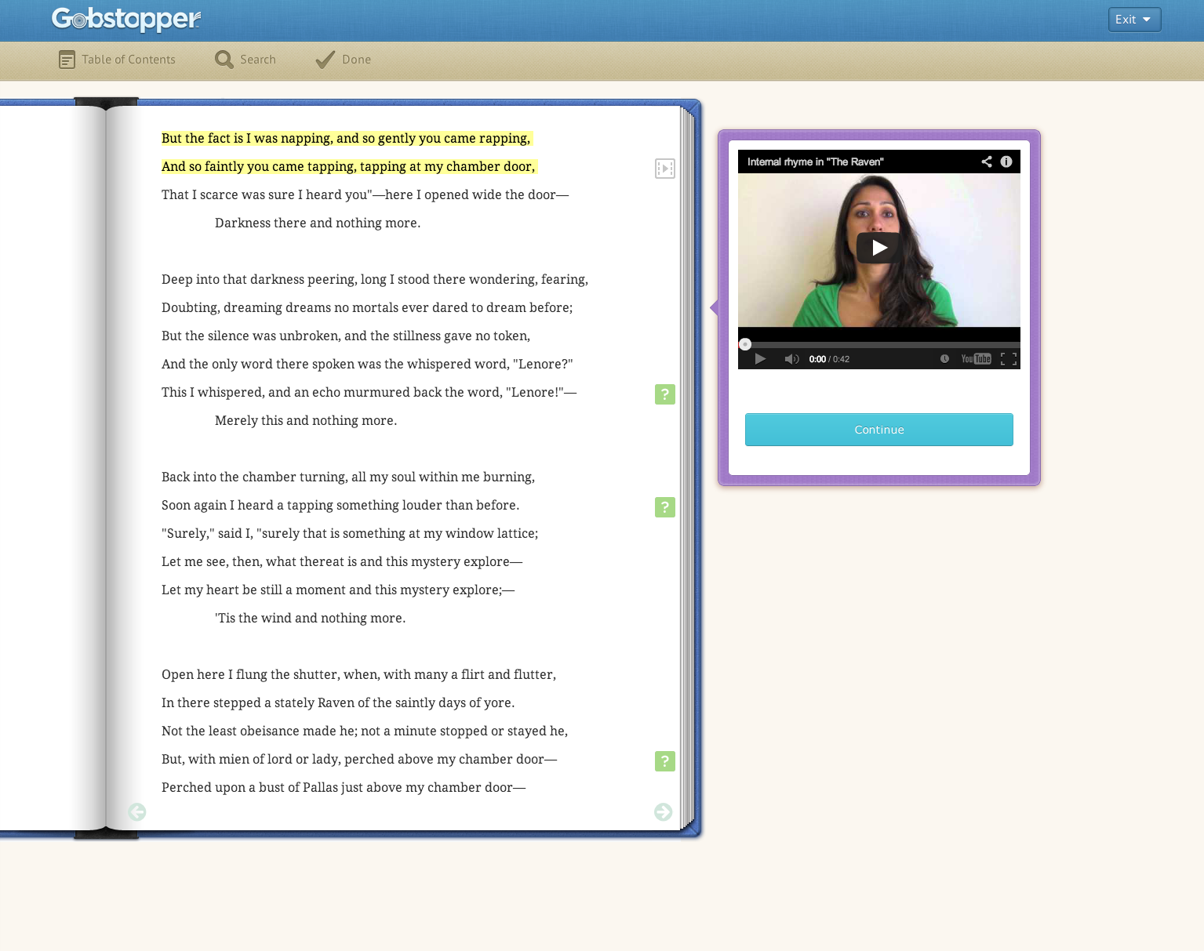
Task: Open the Exit dropdown menu
Action: click(1134, 20)
